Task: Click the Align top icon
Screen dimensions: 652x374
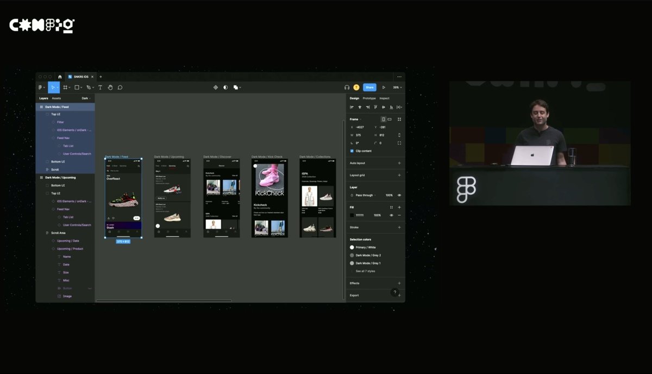Action: [375, 107]
